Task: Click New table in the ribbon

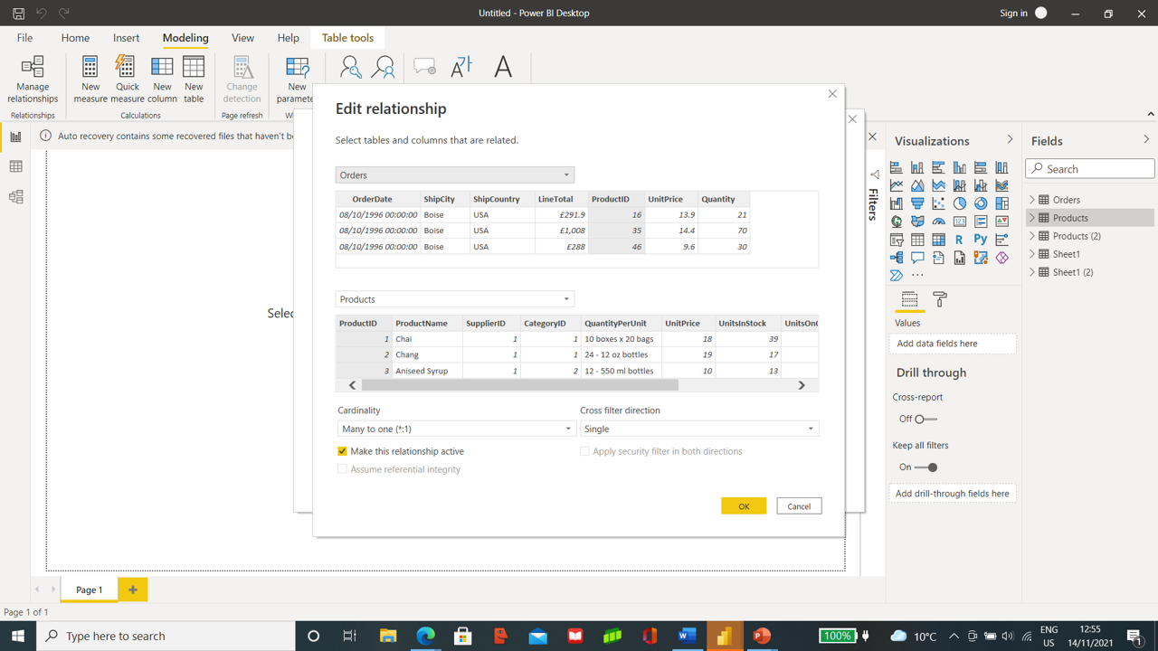Action: pyautogui.click(x=194, y=80)
